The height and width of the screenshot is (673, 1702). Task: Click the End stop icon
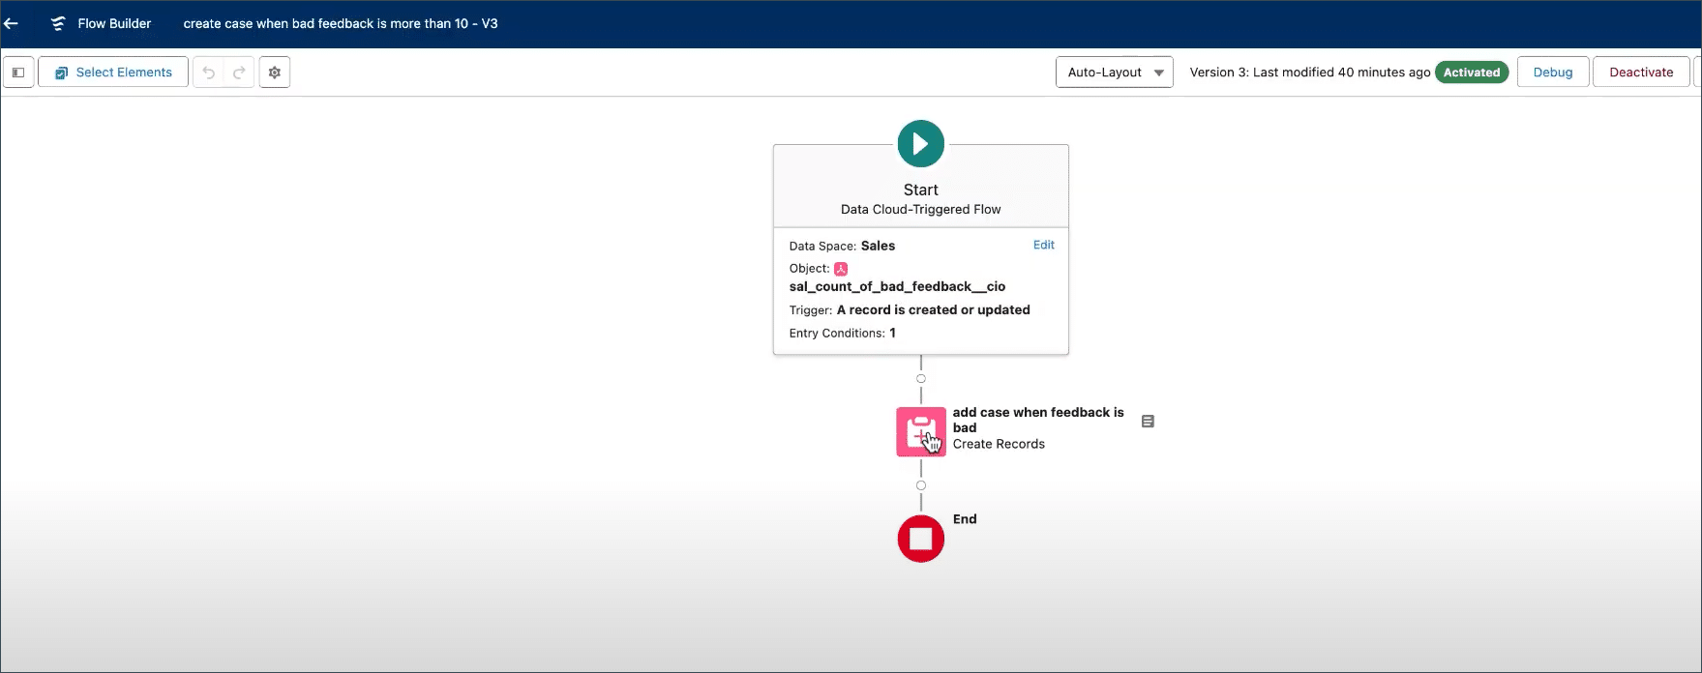[921, 539]
